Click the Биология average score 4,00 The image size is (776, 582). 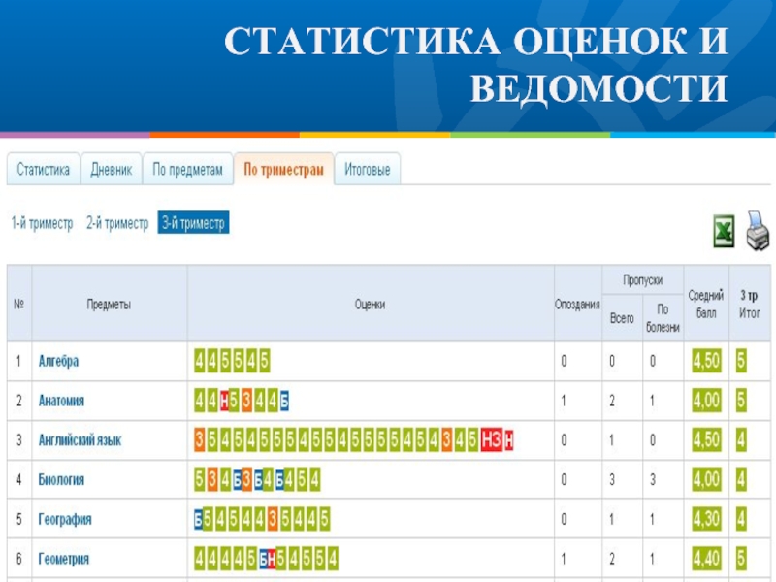click(x=706, y=479)
